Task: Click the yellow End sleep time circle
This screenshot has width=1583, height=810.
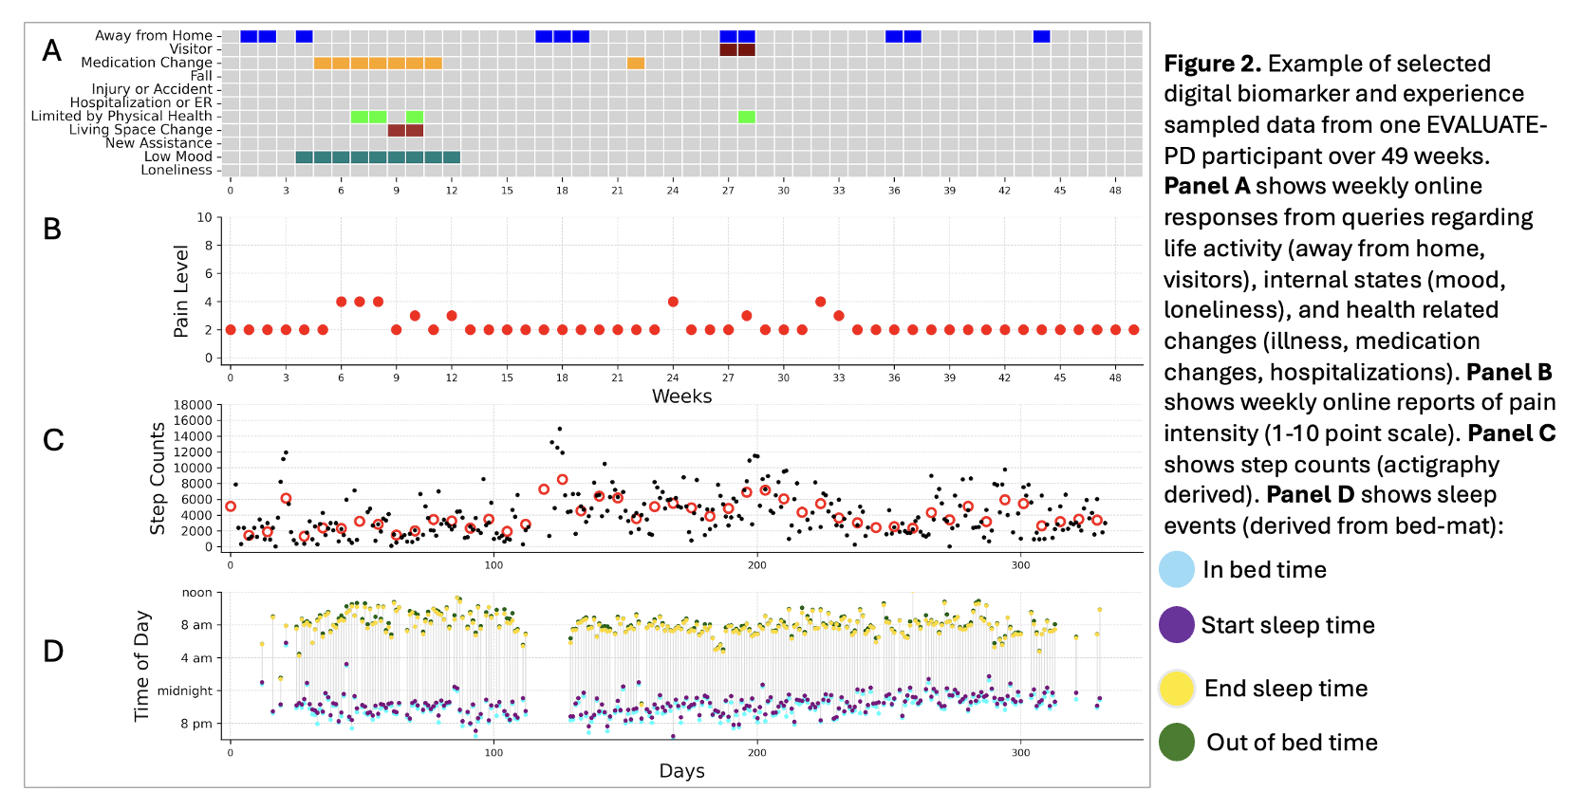Action: tap(1176, 689)
